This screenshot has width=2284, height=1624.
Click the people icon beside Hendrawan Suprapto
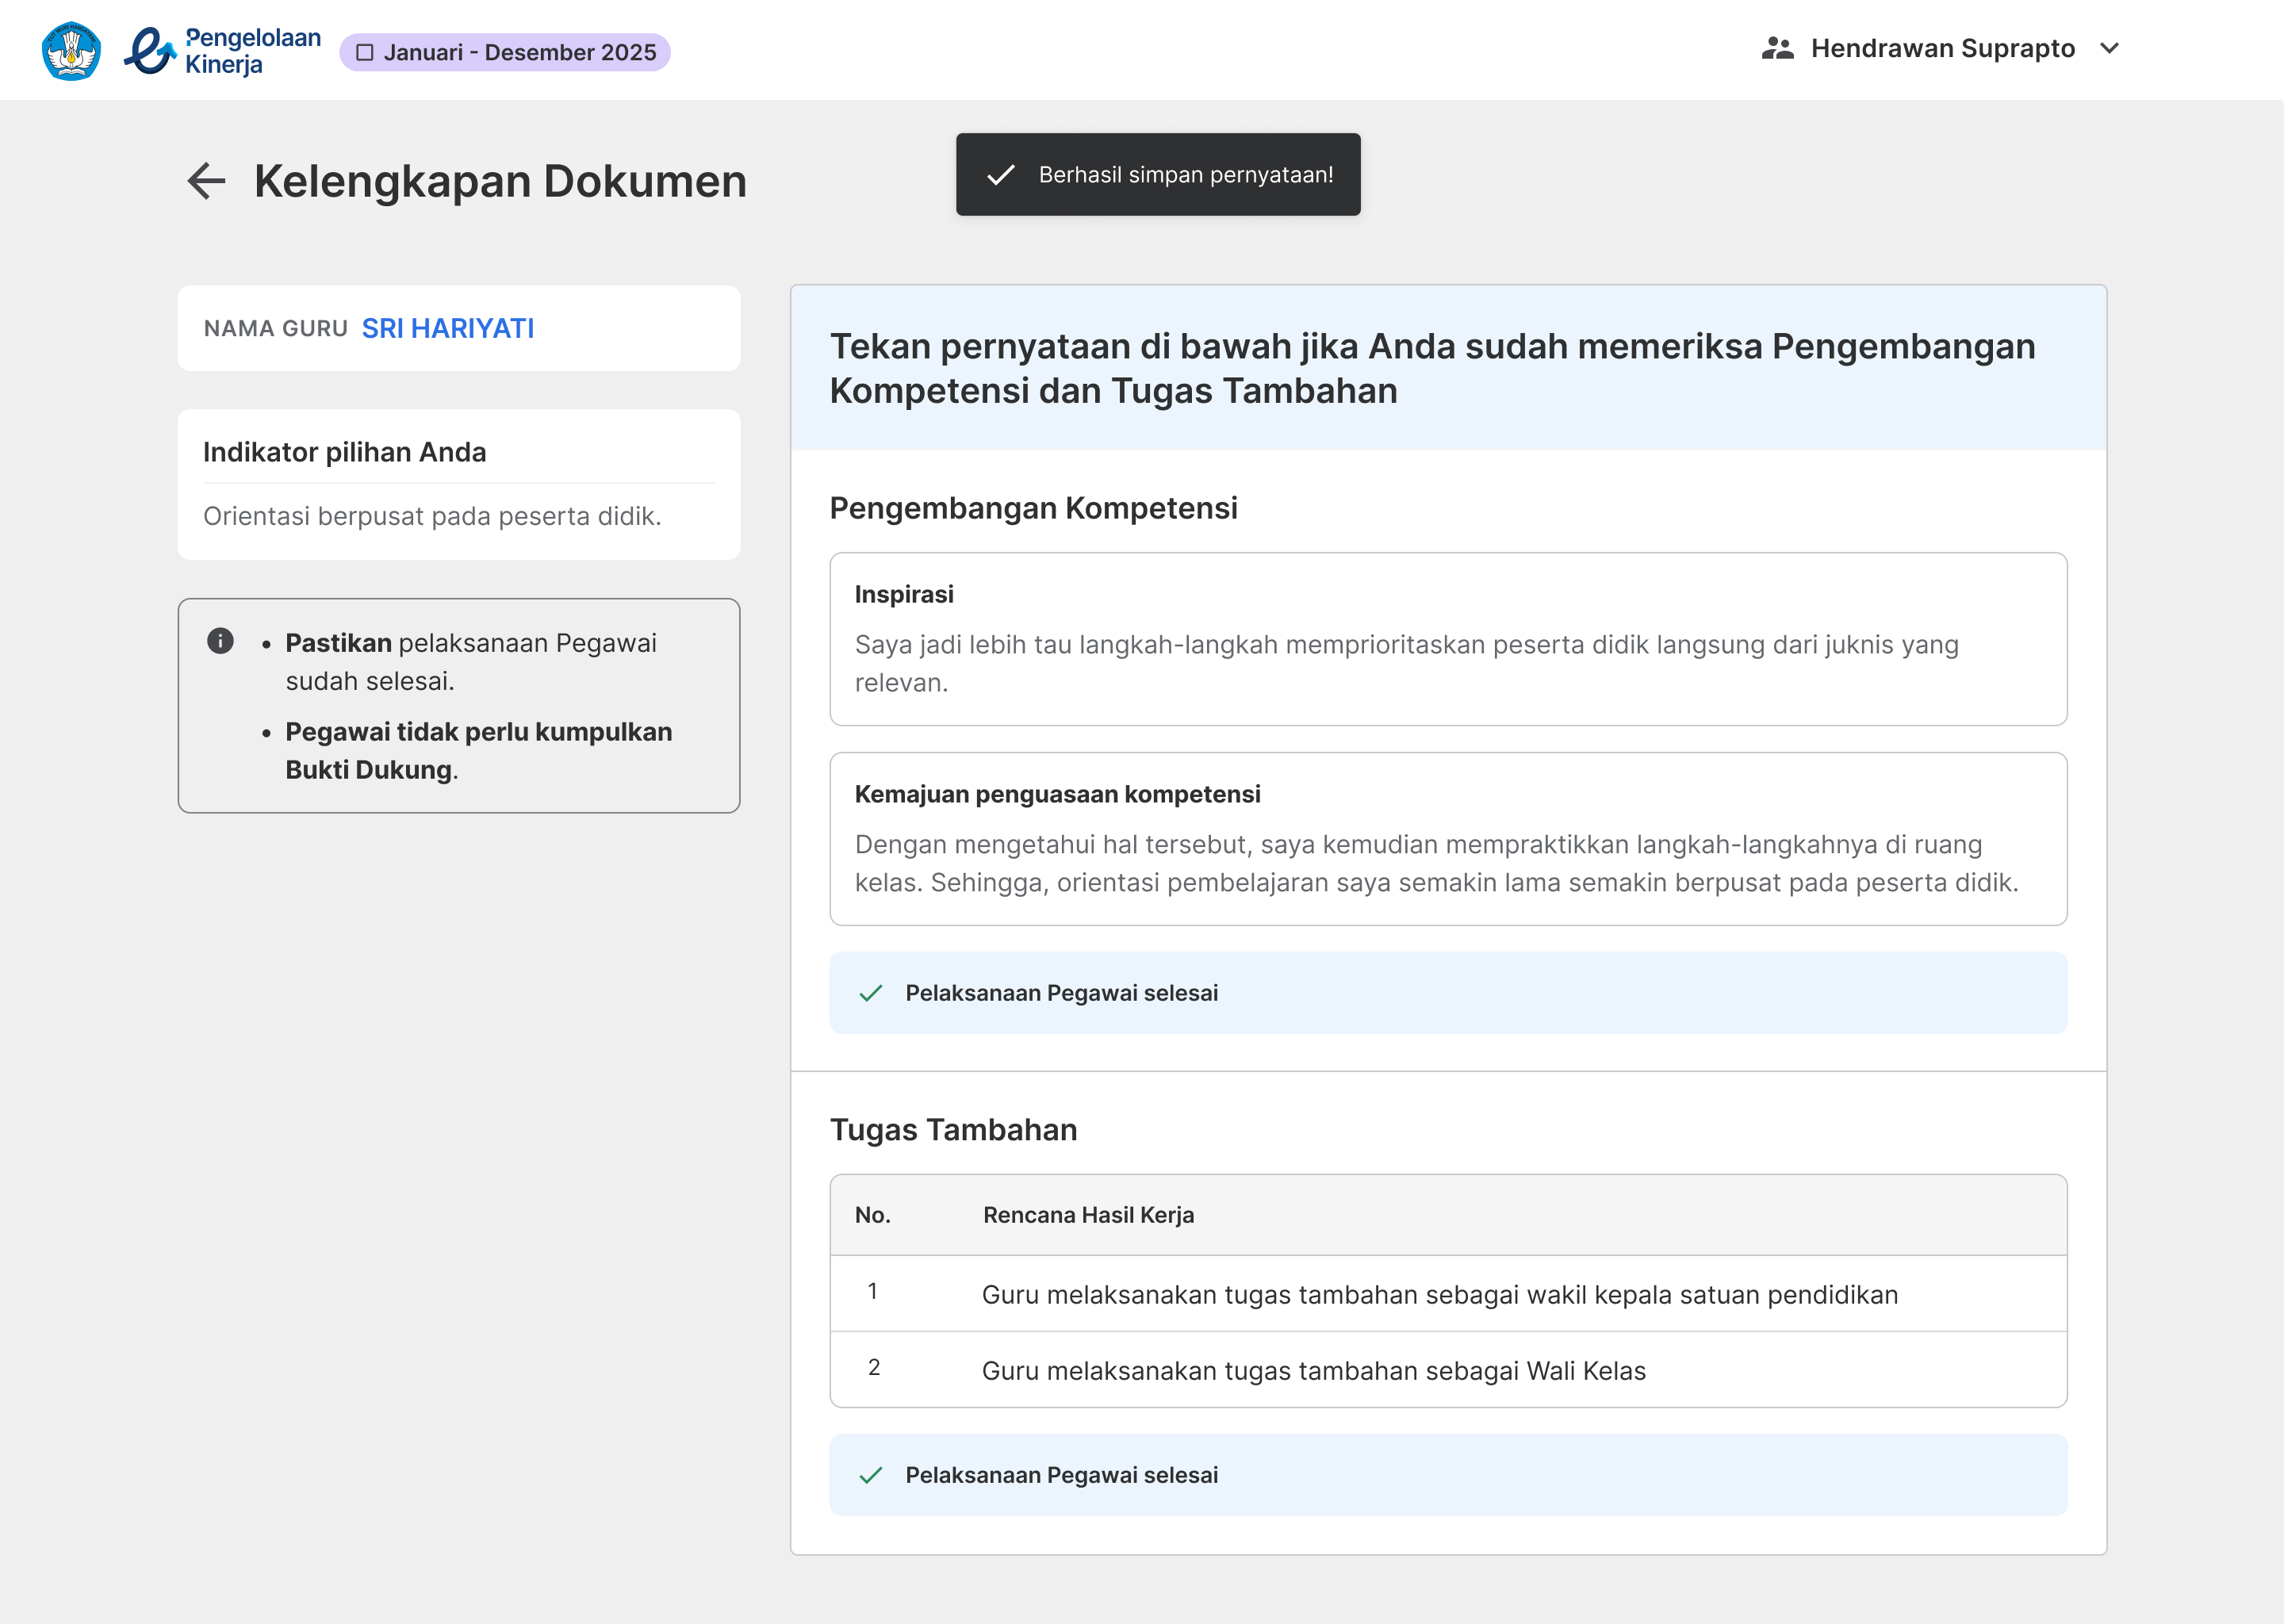[1777, 48]
